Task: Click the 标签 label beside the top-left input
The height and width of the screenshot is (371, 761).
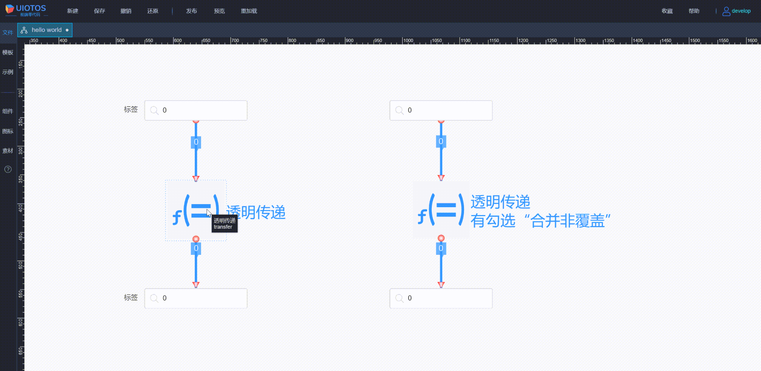Action: [x=131, y=110]
